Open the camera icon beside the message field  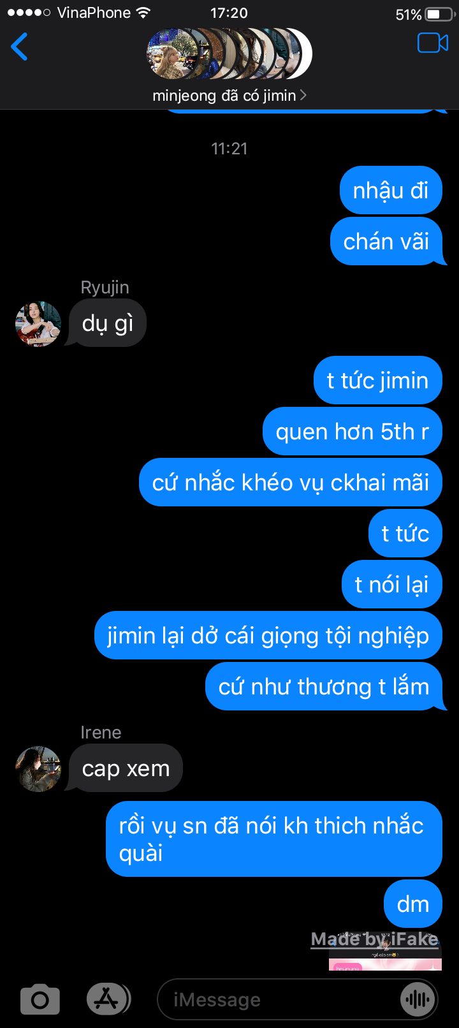tap(40, 999)
